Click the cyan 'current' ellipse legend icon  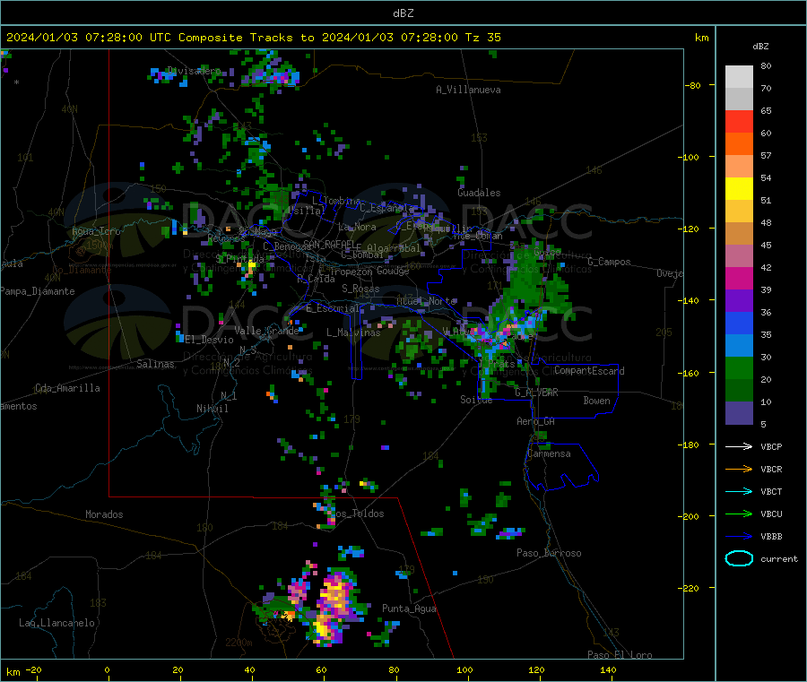coord(739,558)
